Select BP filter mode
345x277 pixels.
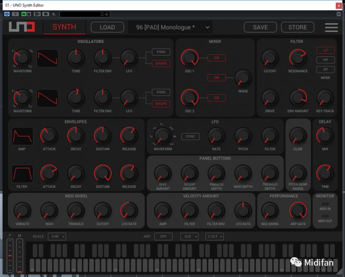coord(326,69)
